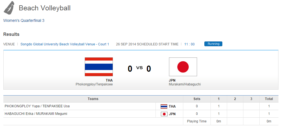Screen dimensions: 281x130
Task: Open the Songdo Global University venue link
Action: click(65, 44)
